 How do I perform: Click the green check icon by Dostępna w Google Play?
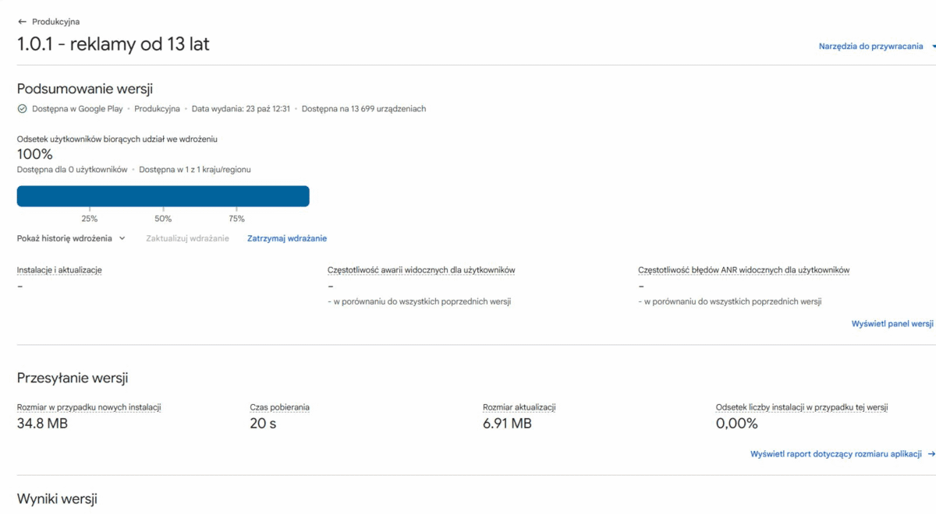coord(22,109)
